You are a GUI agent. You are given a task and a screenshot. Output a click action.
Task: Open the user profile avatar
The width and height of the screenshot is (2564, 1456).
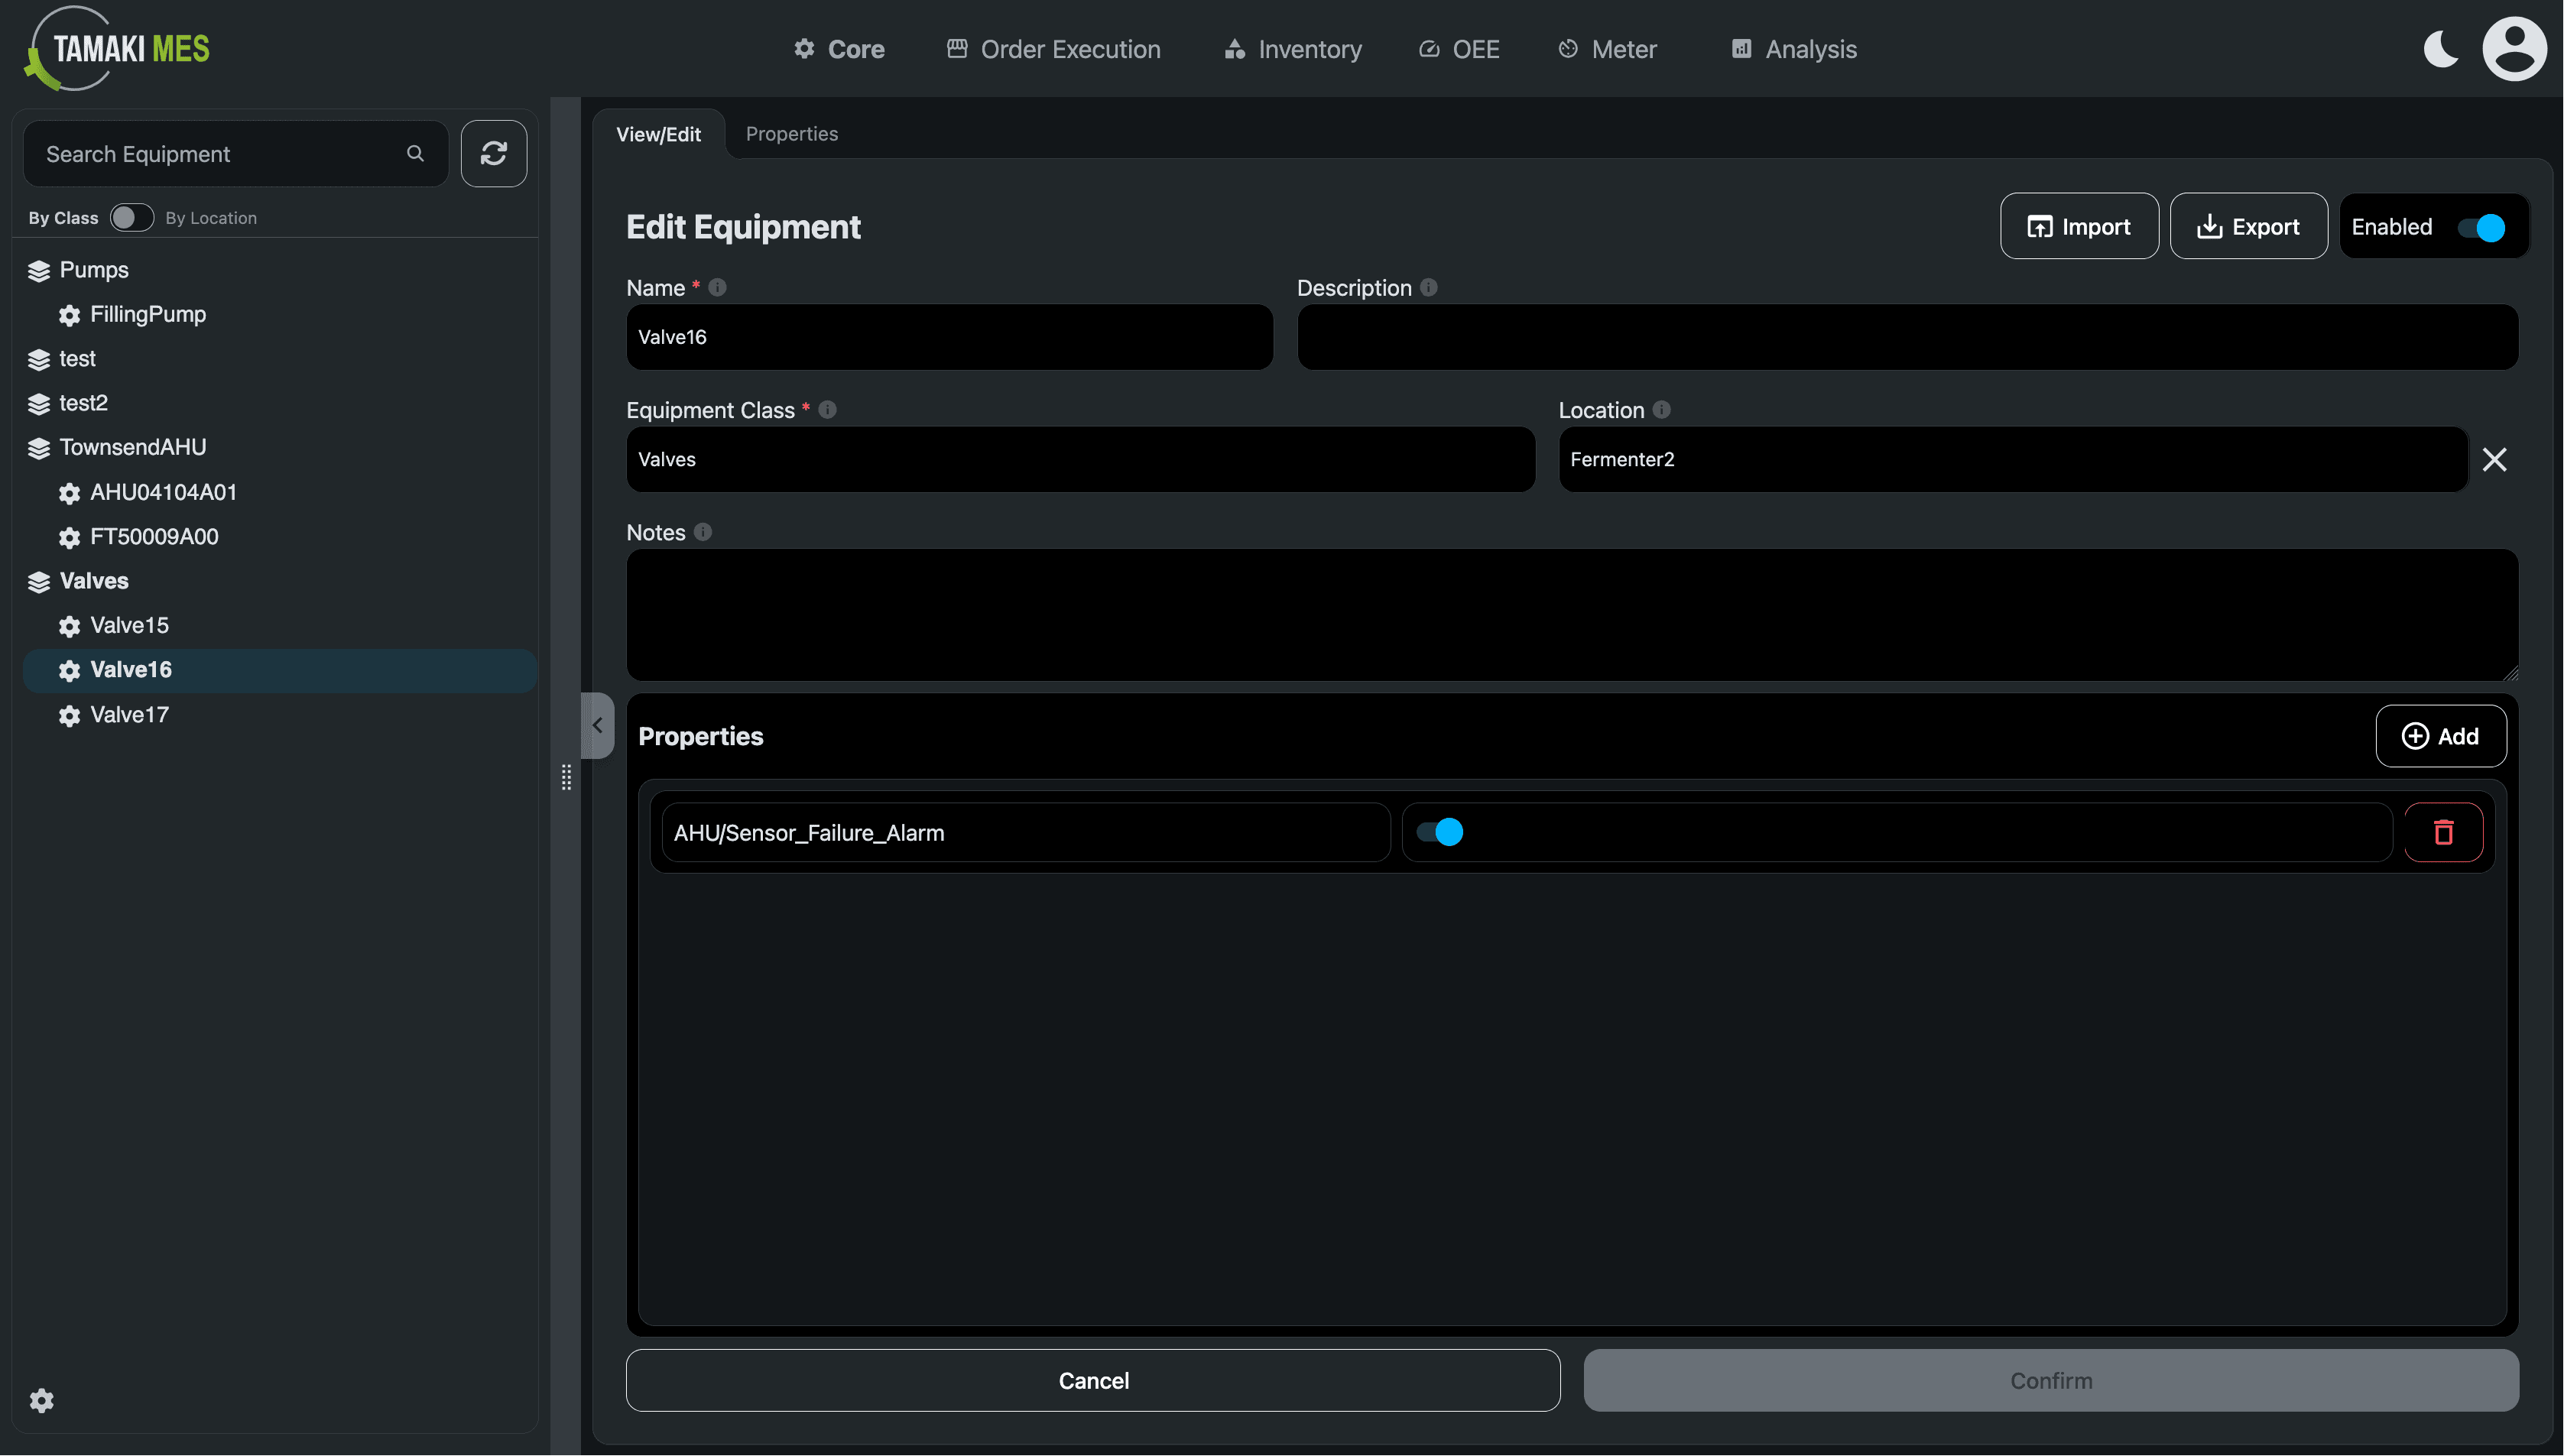[2514, 49]
